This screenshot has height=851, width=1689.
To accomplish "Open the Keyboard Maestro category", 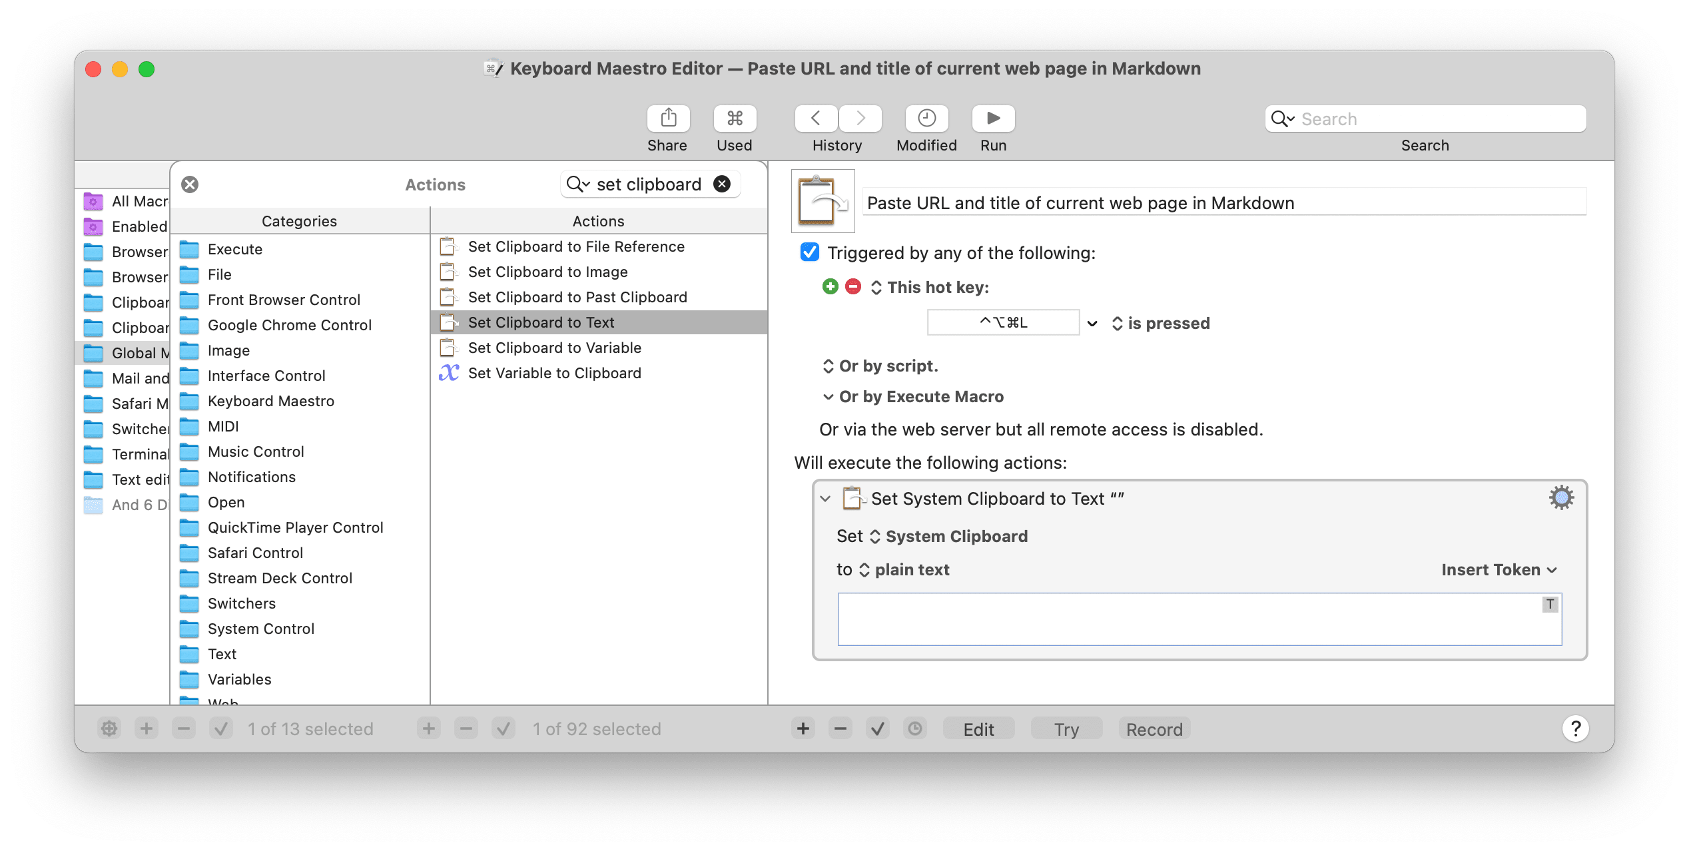I will 300,401.
